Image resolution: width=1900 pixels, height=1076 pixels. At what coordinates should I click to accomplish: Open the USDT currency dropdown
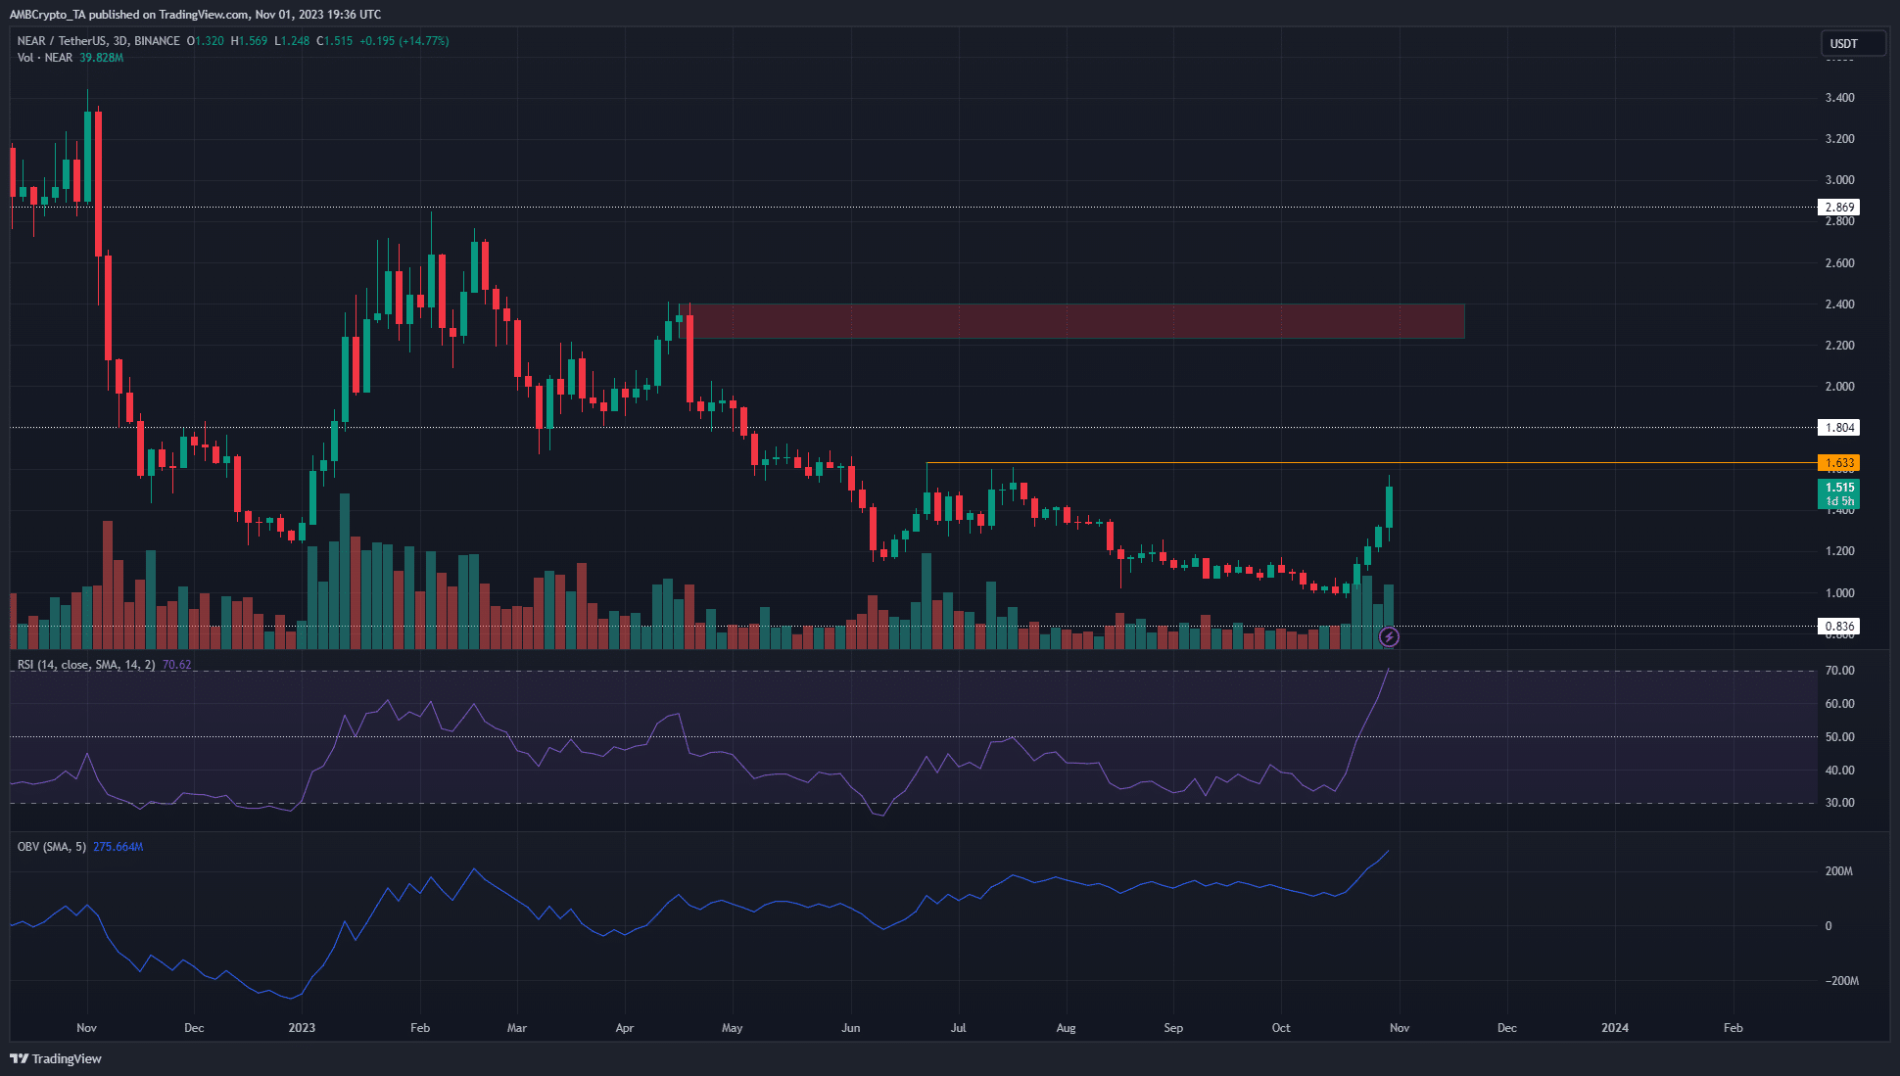pyautogui.click(x=1853, y=43)
